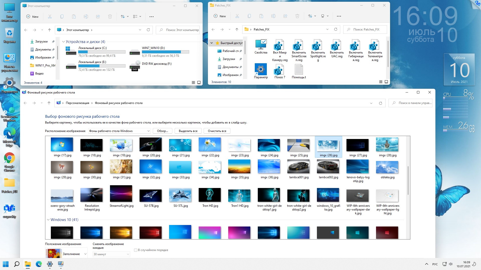This screenshot has height=270, width=481.
Task: Click refresh button in Этот компьютер address bar
Action: pos(148,30)
